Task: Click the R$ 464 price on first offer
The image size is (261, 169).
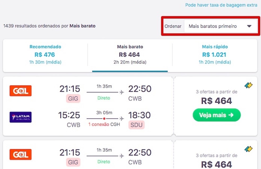Action: tap(217, 101)
